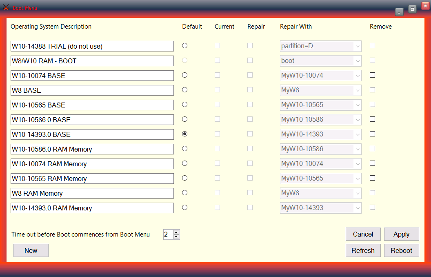Maximize the Boot Menu window
The image size is (431, 277).
[412, 9]
